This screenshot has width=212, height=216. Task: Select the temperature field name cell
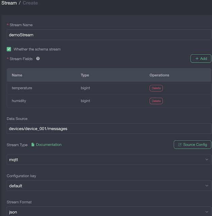(x=22, y=88)
